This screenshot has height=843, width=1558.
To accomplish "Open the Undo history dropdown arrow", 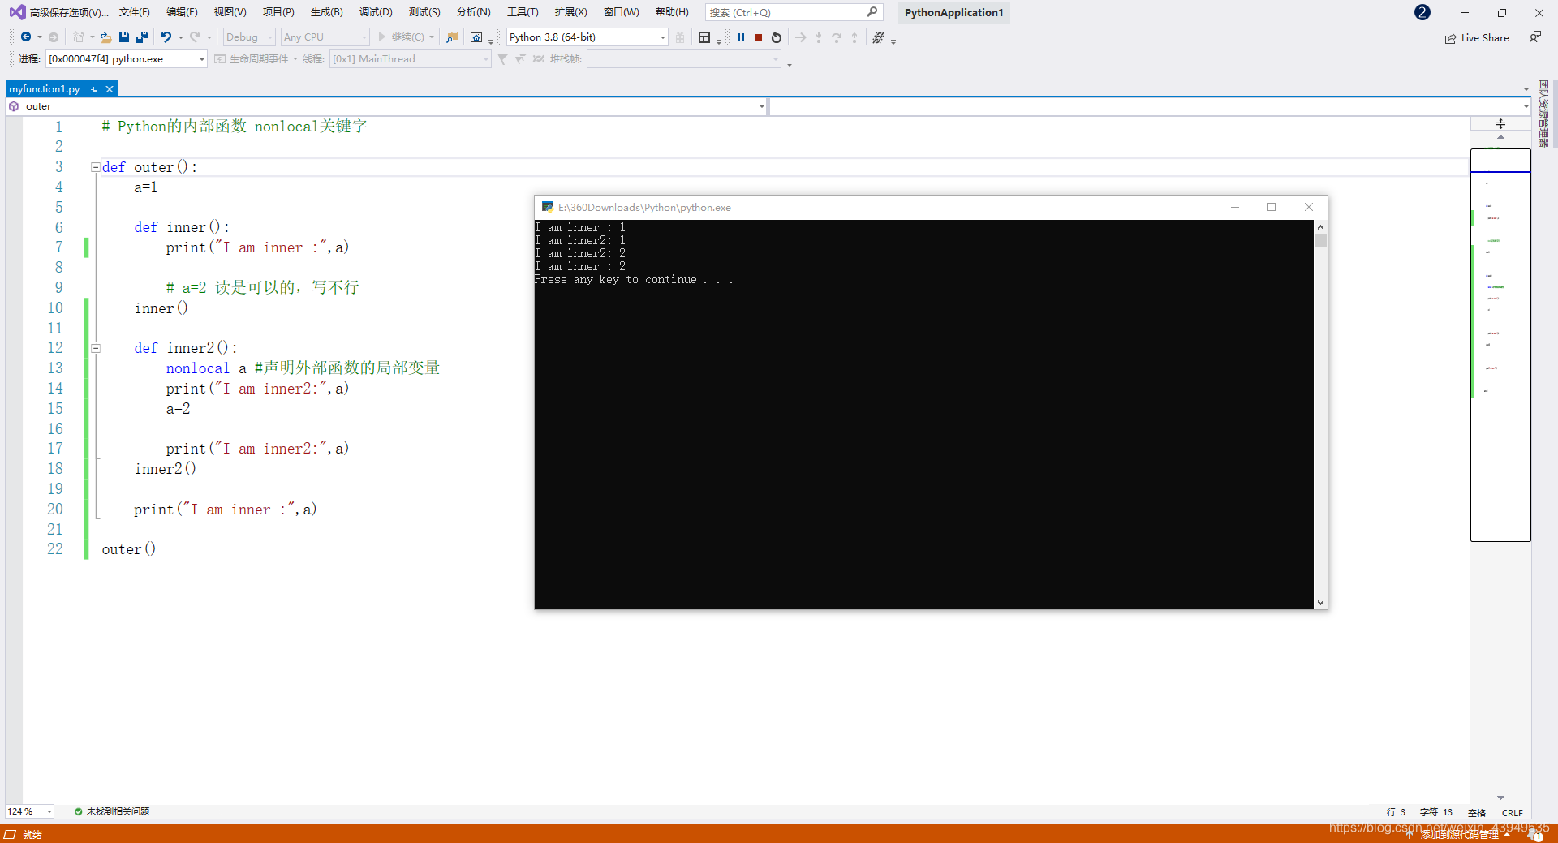I will 180,37.
